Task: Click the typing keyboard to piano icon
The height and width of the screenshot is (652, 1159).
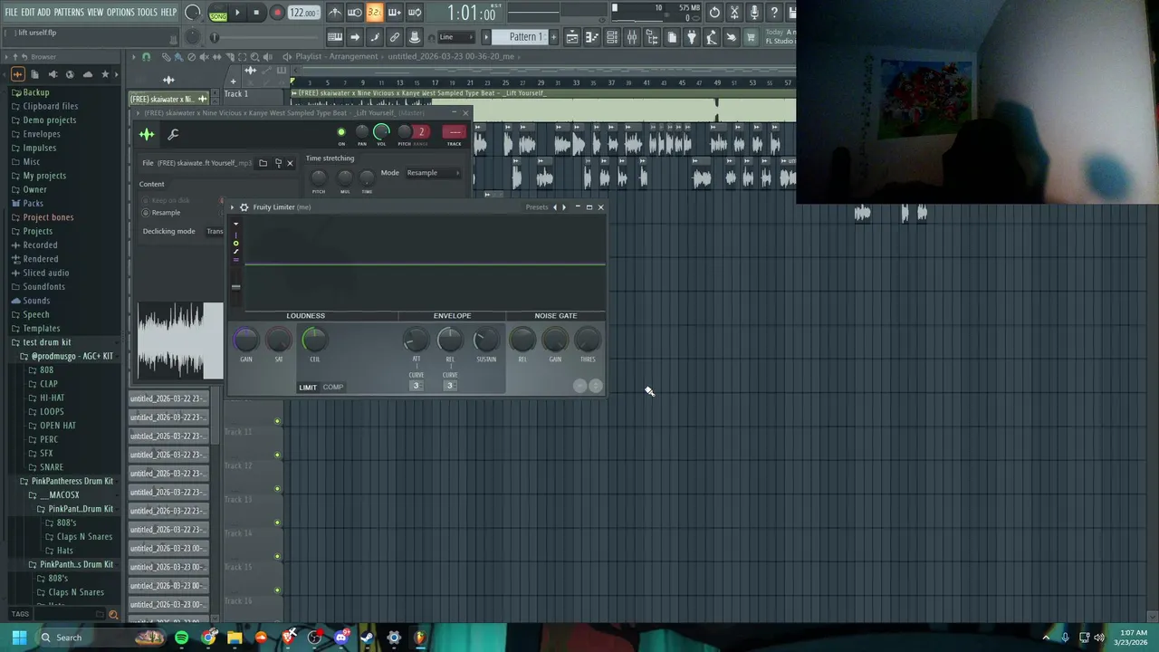Action: 335,37
